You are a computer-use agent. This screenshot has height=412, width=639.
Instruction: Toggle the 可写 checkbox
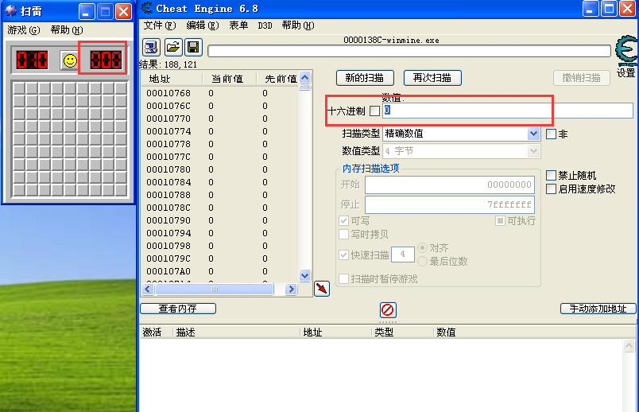(343, 220)
